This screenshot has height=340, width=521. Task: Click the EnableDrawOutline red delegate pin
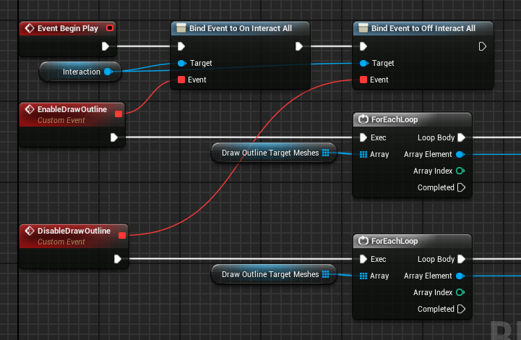click(x=119, y=114)
